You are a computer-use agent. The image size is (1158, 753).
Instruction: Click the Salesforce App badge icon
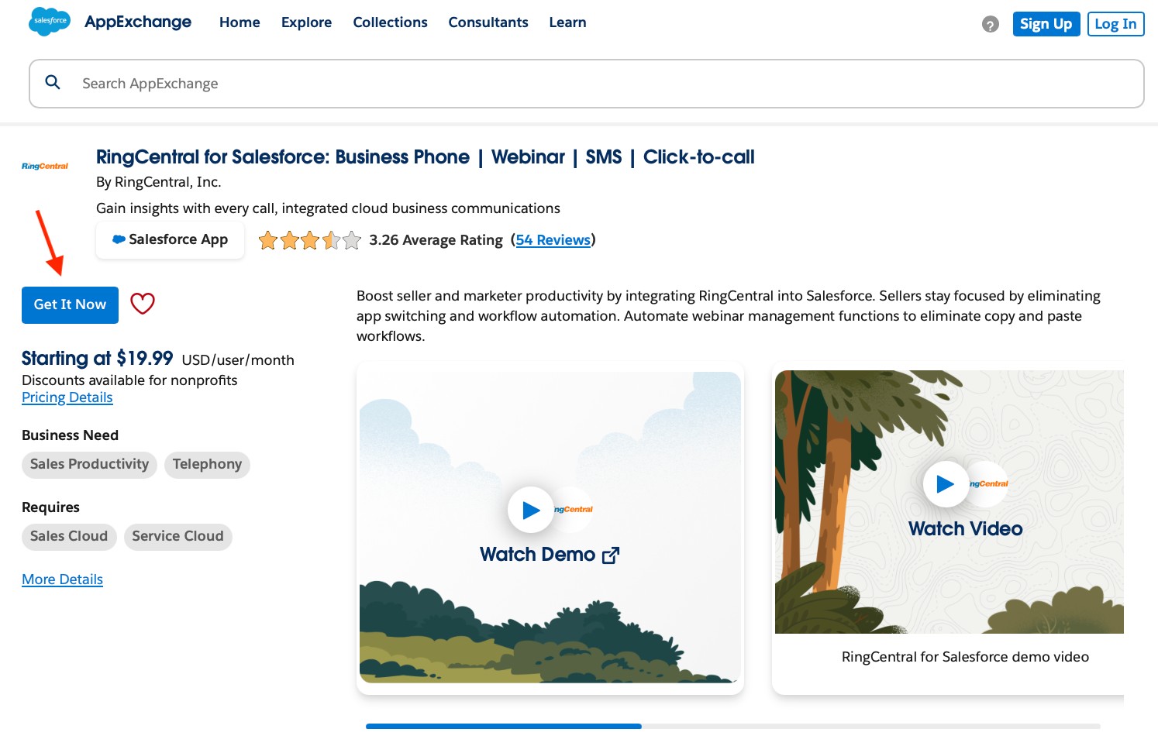(x=119, y=239)
